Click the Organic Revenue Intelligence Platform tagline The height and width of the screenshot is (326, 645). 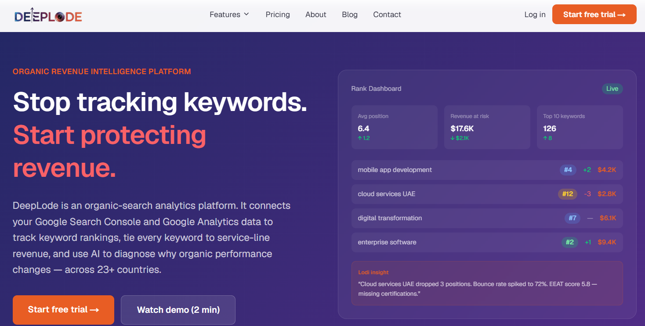pos(102,72)
